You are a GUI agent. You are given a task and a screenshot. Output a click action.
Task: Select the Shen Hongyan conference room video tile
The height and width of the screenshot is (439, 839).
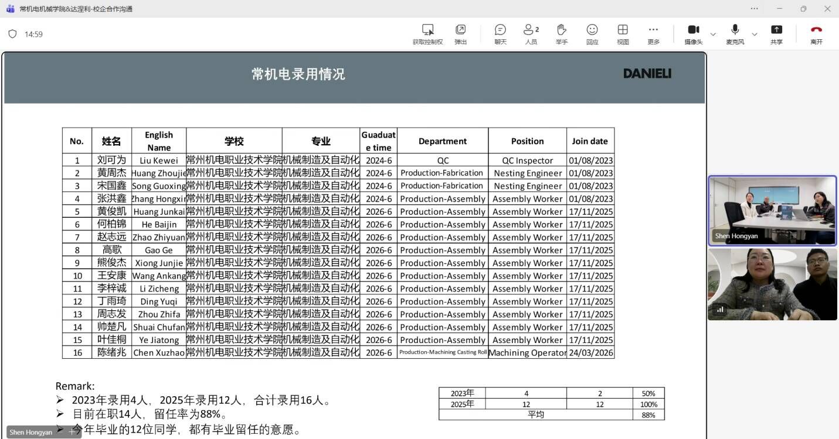[x=772, y=210]
